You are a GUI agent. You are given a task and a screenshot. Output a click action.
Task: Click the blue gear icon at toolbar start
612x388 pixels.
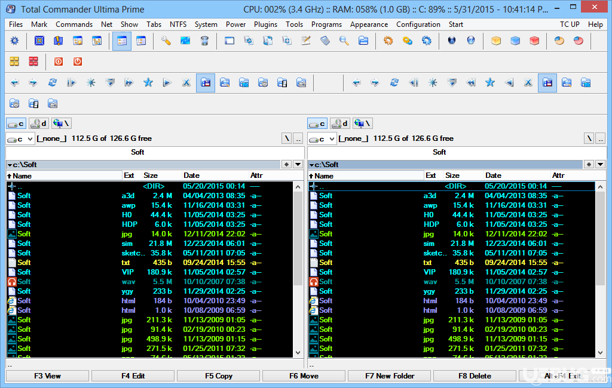(14, 41)
